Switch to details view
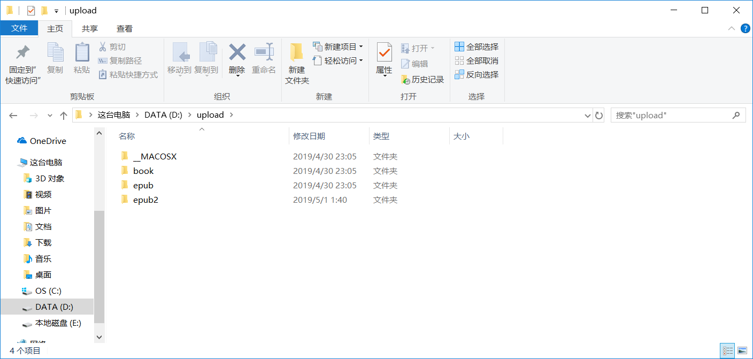The image size is (753, 359). (x=727, y=349)
